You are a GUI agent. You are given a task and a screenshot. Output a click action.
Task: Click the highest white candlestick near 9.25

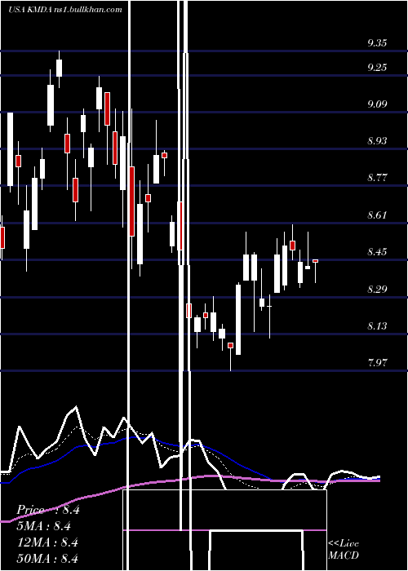coord(59,68)
